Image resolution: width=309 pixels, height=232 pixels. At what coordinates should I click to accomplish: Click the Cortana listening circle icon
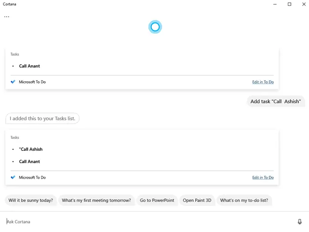point(155,27)
